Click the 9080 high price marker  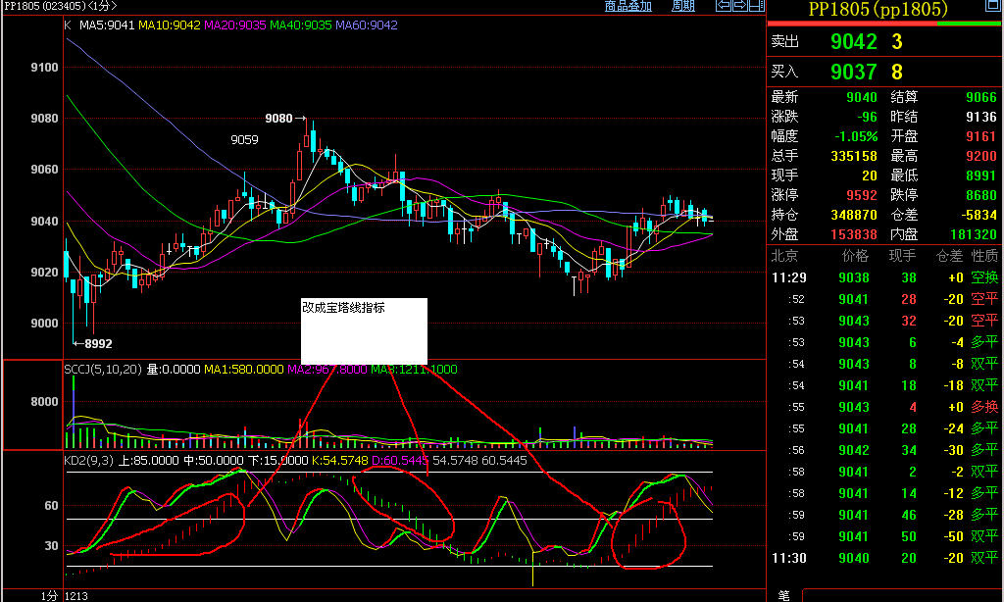pos(279,119)
